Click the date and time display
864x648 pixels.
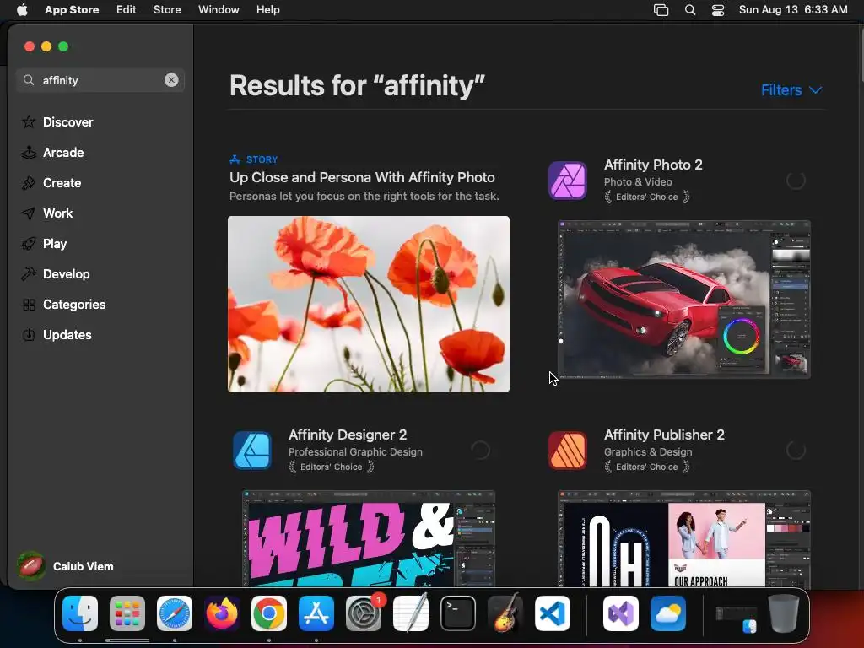[x=793, y=10]
